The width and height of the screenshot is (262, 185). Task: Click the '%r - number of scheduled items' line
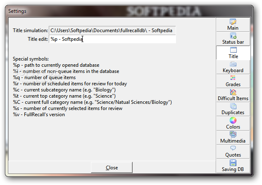pyautogui.click(x=70, y=84)
